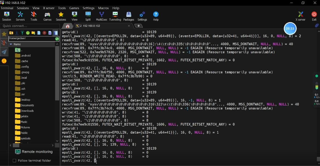The width and height of the screenshot is (320, 166).
Task: Open the Session toolbar button
Action: (6, 16)
